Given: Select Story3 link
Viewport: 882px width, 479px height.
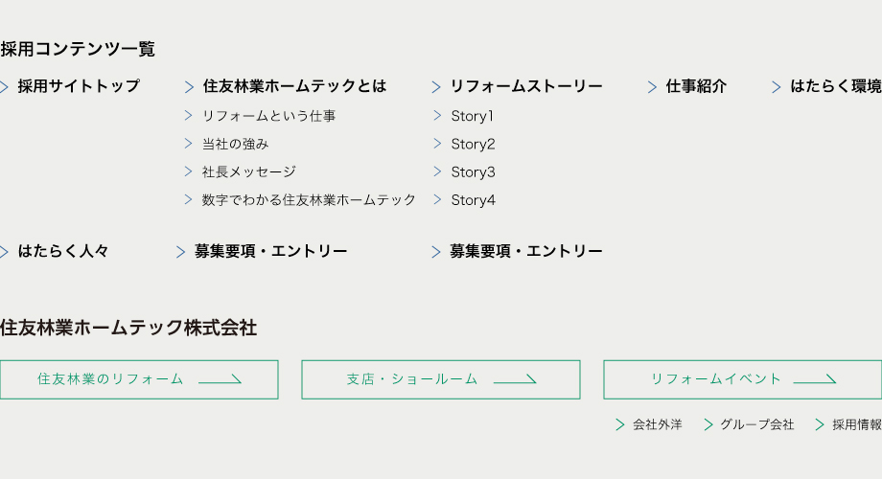Looking at the screenshot, I should tap(473, 171).
